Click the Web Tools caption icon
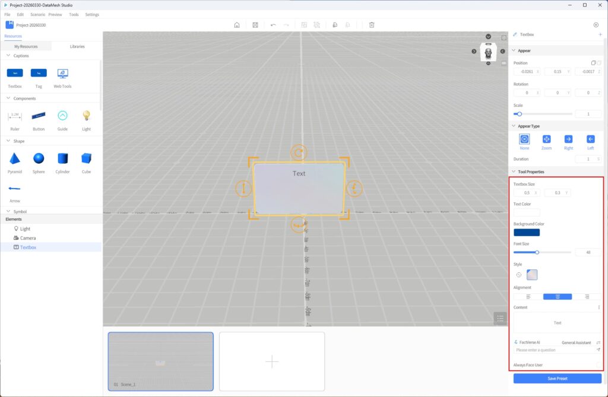The width and height of the screenshot is (608, 397). 62,73
